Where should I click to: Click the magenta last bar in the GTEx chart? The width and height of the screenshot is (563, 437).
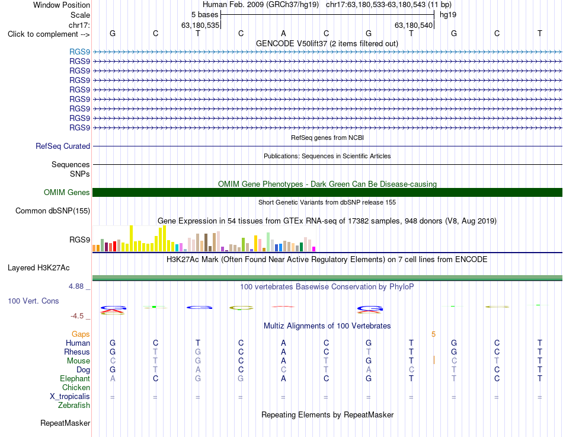[314, 248]
